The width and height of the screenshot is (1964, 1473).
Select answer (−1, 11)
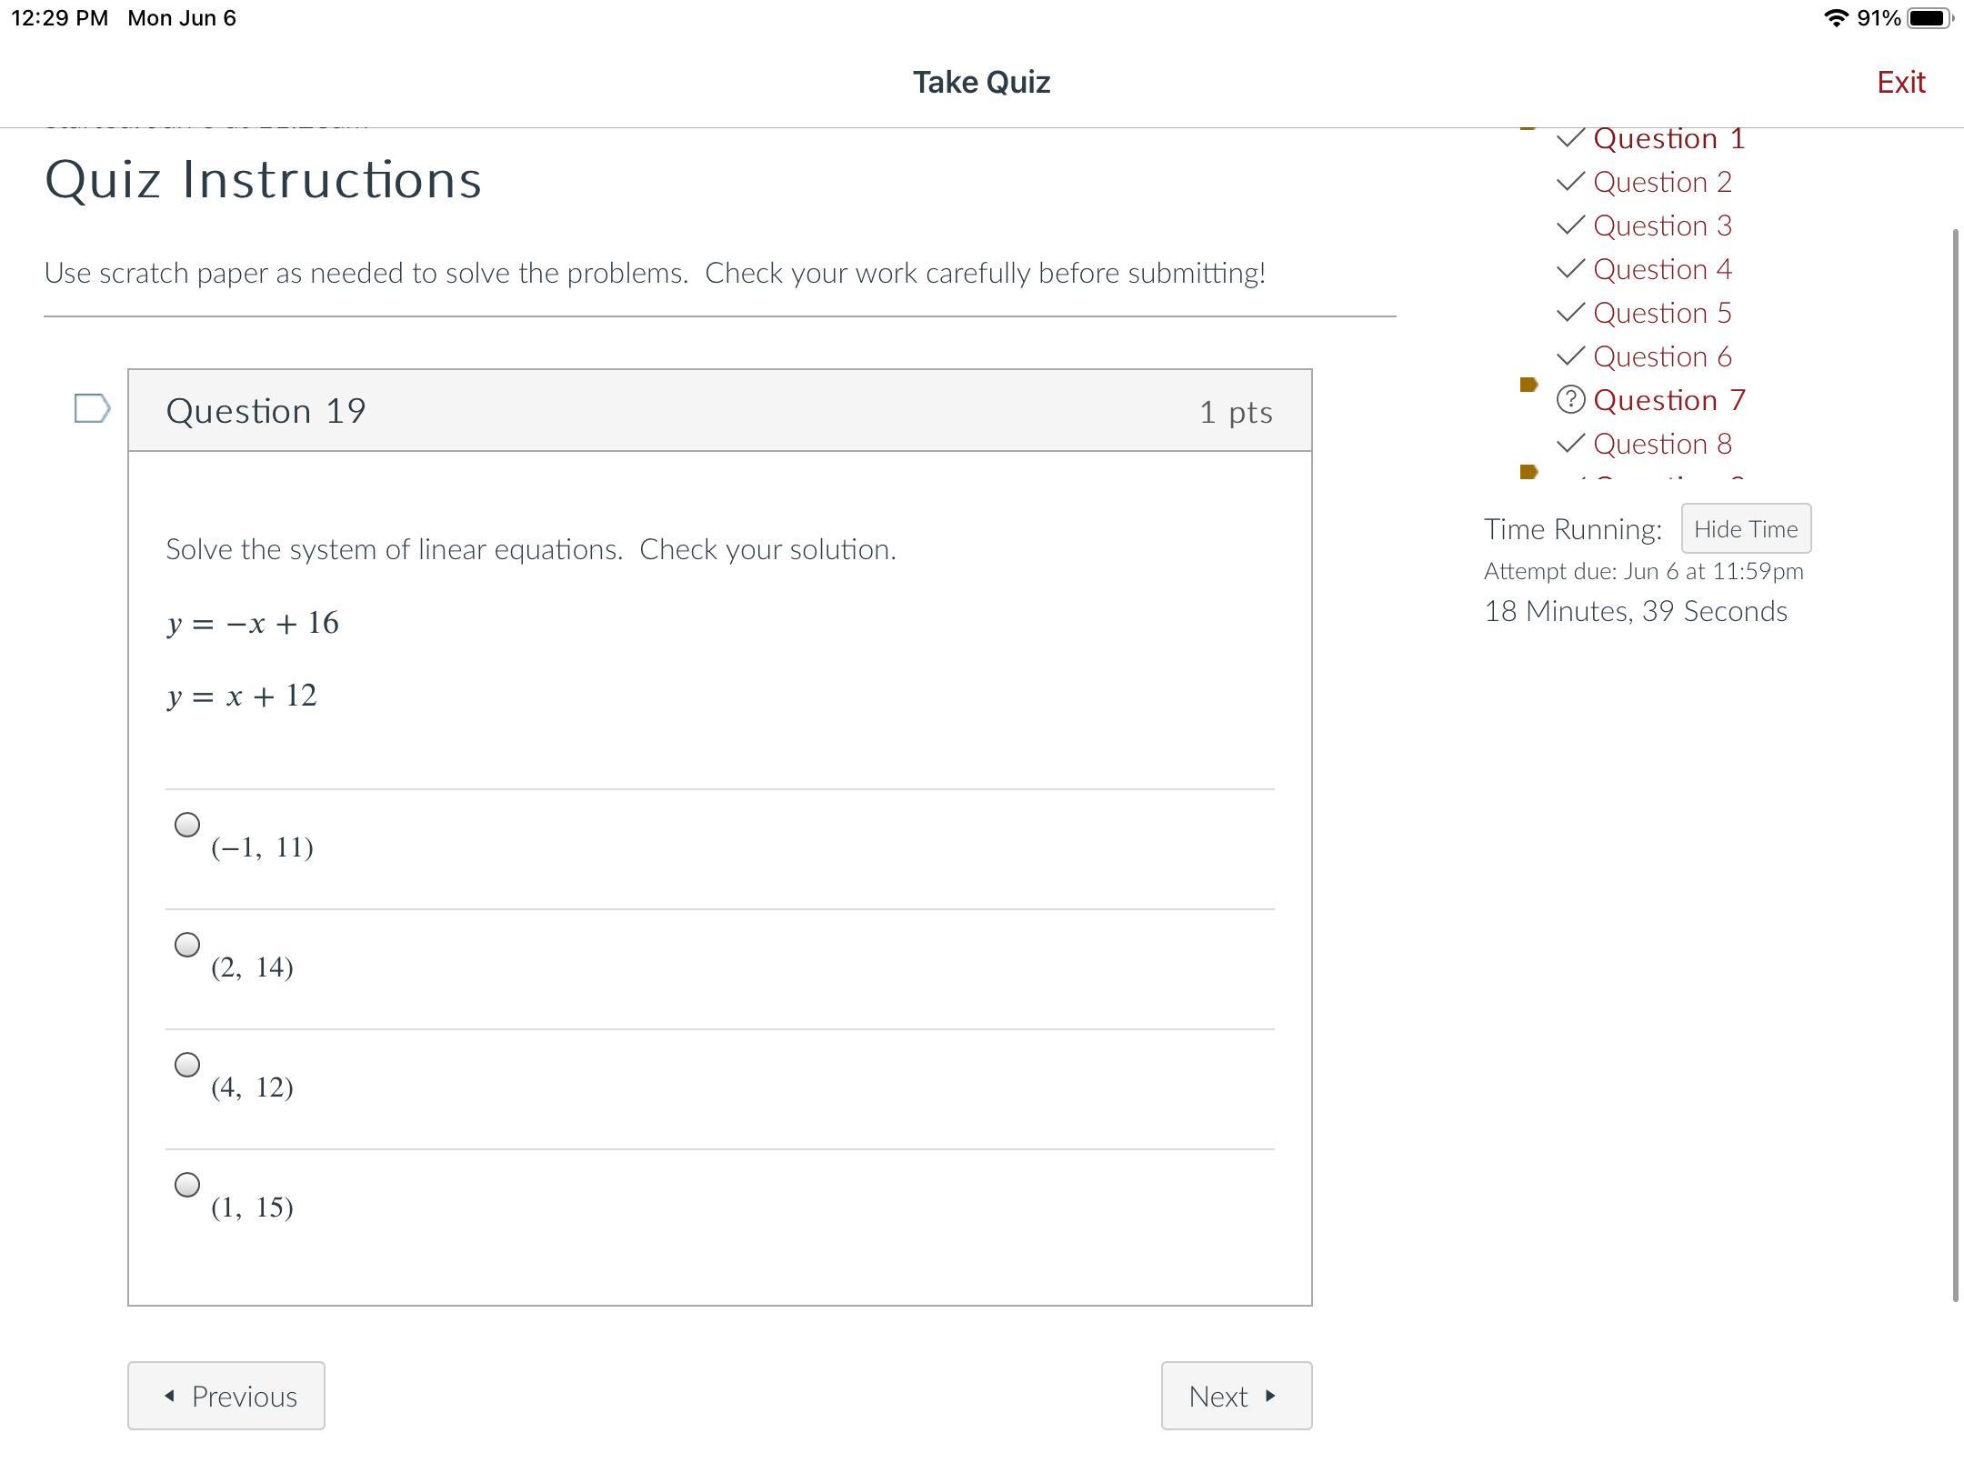[187, 825]
